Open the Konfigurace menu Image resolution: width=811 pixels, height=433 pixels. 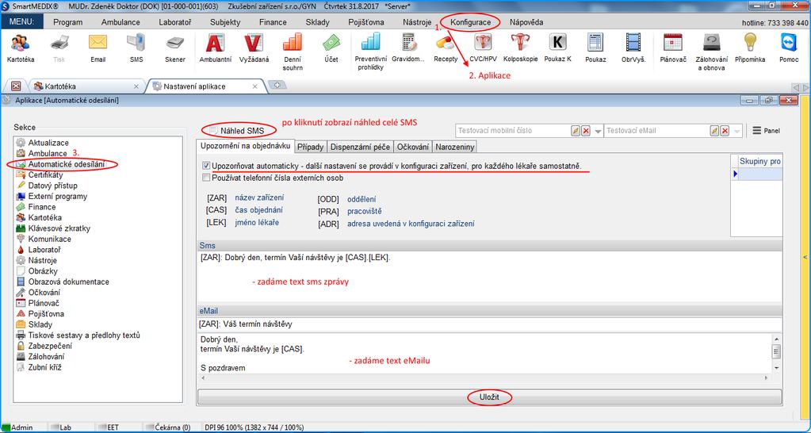pyautogui.click(x=471, y=22)
